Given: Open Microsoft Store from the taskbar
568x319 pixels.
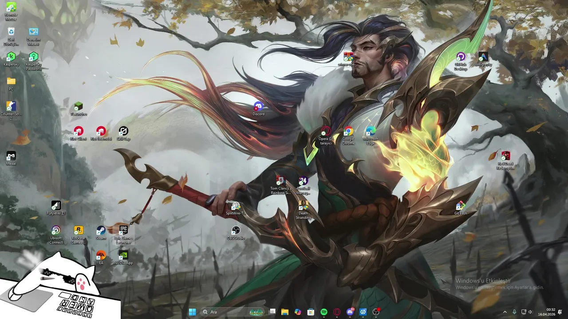Looking at the screenshot, I should tap(311, 312).
